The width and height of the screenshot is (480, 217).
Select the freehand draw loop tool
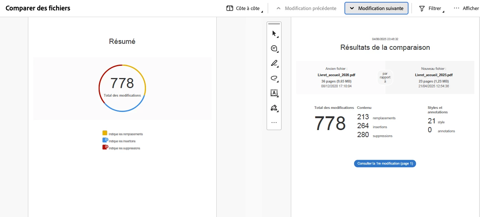tap(274, 78)
